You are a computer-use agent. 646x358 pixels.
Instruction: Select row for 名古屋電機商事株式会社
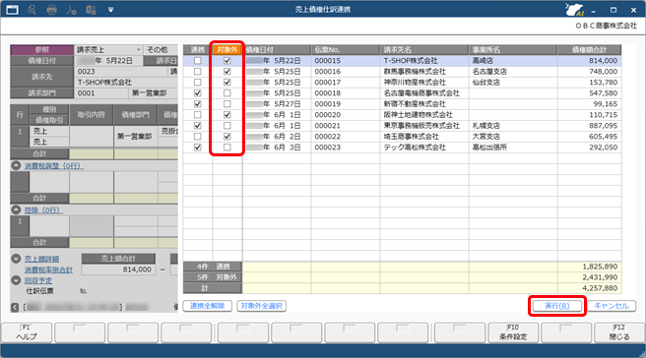tap(403, 93)
